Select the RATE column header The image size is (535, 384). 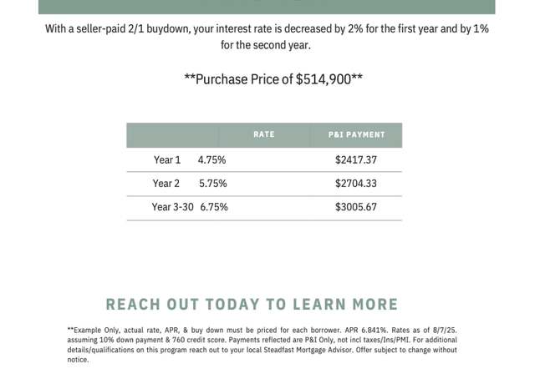tap(264, 134)
